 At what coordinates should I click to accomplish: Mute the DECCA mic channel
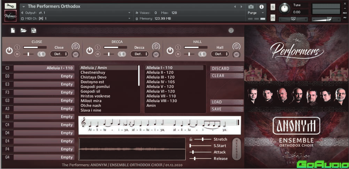[98, 54]
